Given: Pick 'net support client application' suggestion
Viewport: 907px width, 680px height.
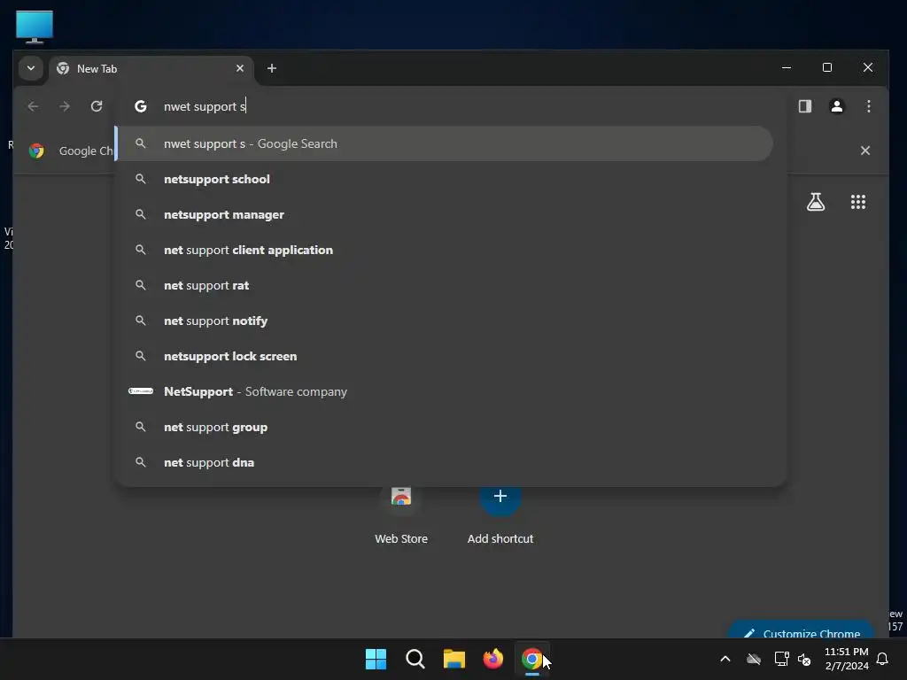Looking at the screenshot, I should tap(444, 250).
